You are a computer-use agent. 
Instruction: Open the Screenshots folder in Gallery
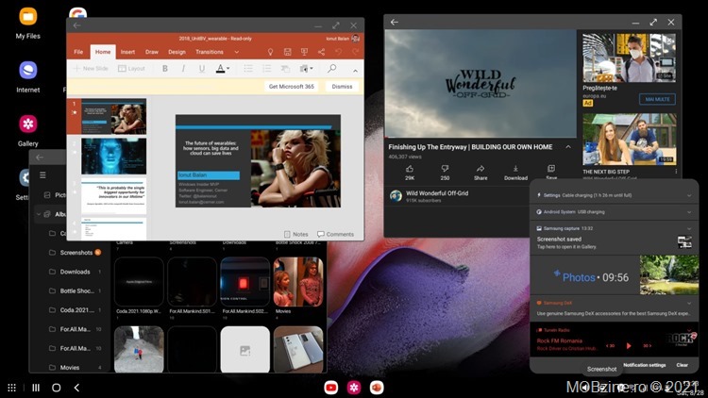[76, 252]
